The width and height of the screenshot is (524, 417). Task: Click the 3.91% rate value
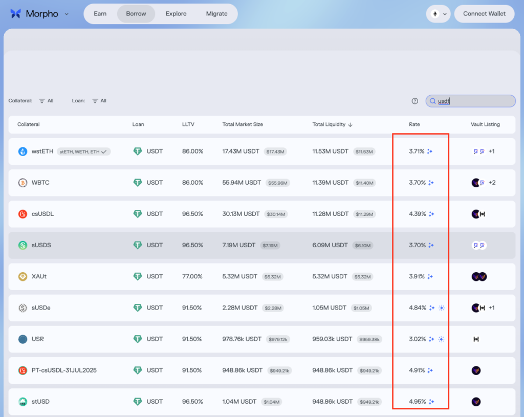(x=417, y=276)
